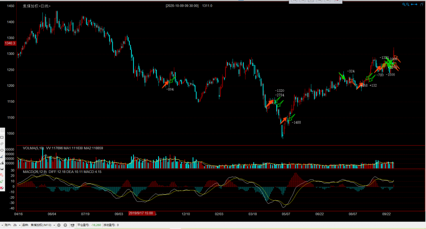Click the minus circle button in status bar
The height and width of the screenshot is (229, 426).
pyautogui.click(x=59, y=225)
